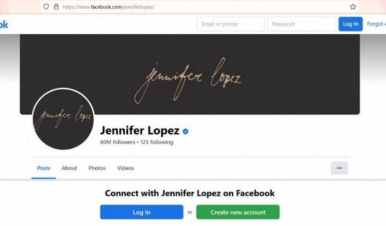Click the padlock site security icon
This screenshot has height=226, width=386.
tap(56, 6)
